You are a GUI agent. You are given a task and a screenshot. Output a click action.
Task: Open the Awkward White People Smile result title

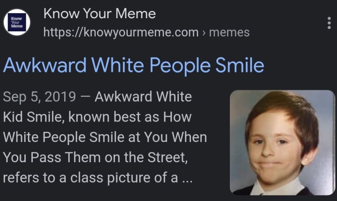133,65
